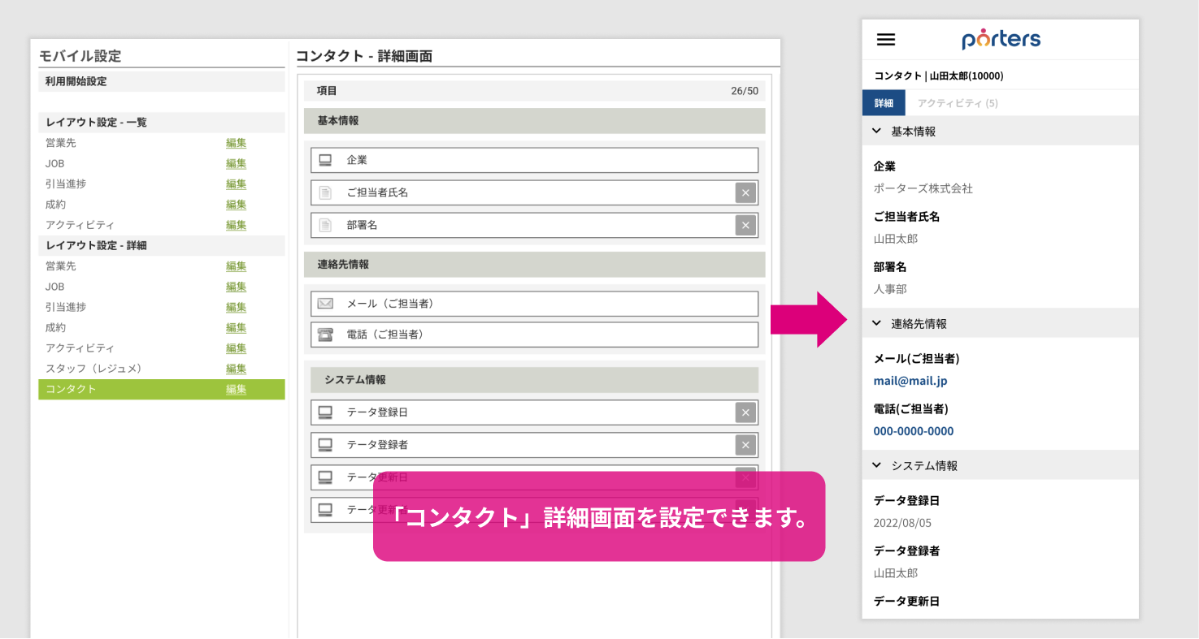Click the telephone icon beside 電話(ご担当者)
Screen dimensions: 1199x639
coord(325,335)
